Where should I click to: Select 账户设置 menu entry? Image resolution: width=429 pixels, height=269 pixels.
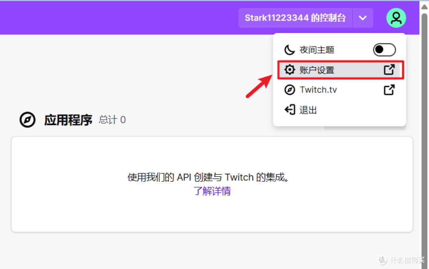pos(340,70)
